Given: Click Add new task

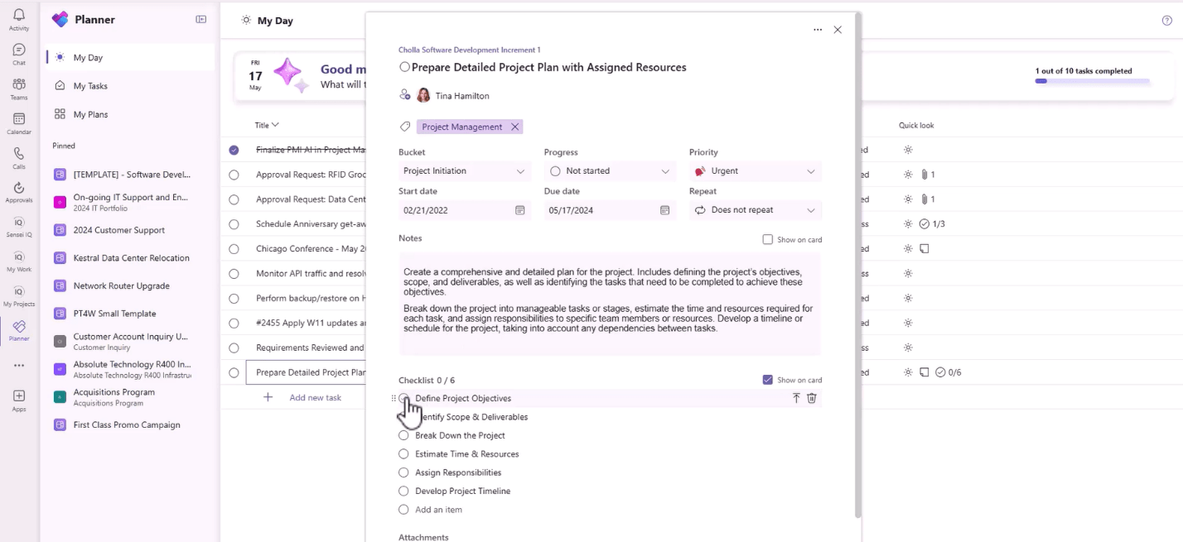Looking at the screenshot, I should click(x=315, y=397).
